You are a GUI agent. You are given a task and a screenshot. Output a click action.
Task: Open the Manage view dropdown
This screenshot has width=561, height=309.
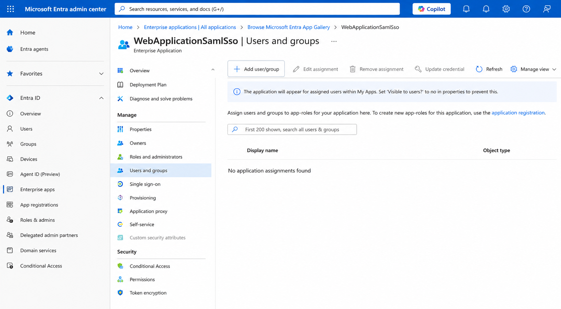[533, 69]
